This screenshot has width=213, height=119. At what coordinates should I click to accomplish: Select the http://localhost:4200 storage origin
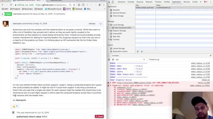[123, 28]
